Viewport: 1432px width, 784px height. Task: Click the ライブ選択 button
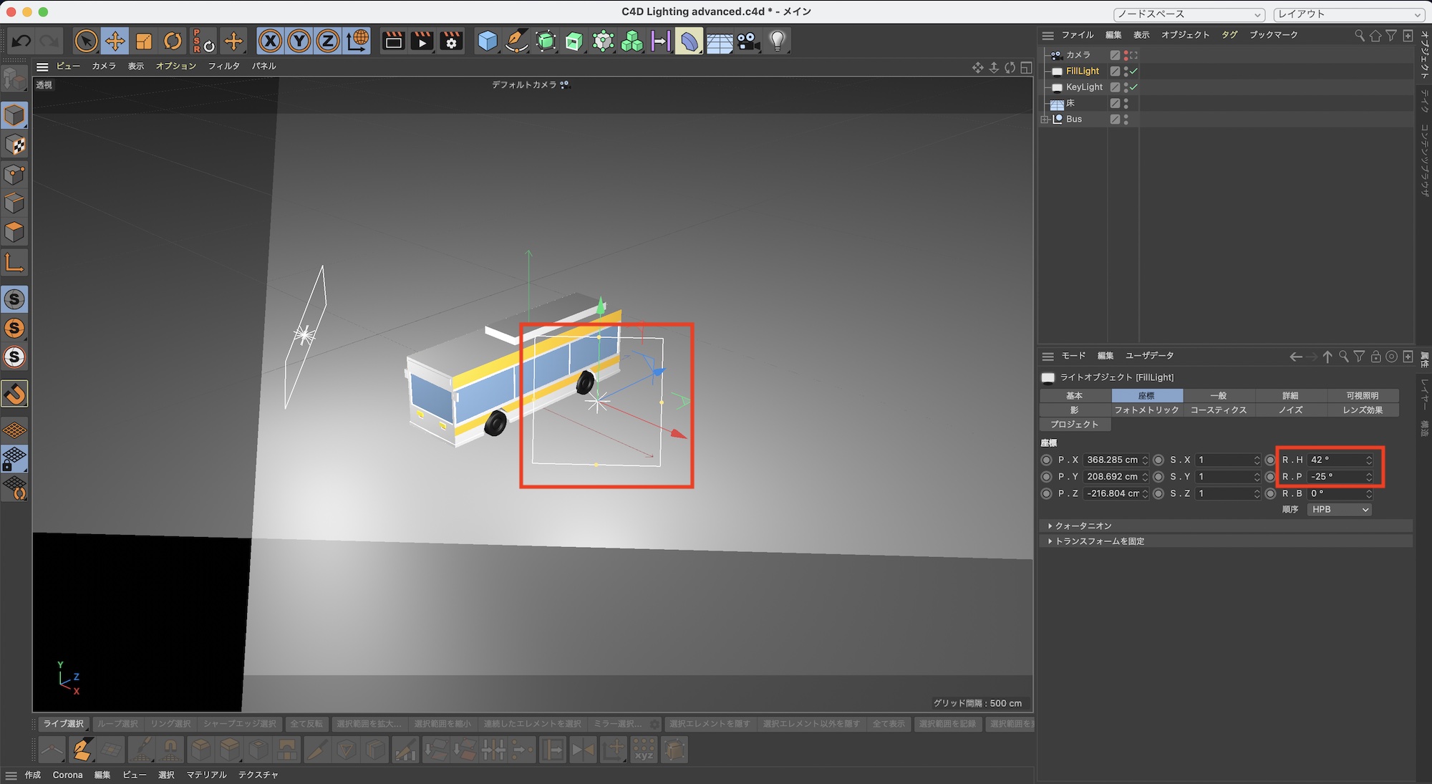[x=63, y=724]
